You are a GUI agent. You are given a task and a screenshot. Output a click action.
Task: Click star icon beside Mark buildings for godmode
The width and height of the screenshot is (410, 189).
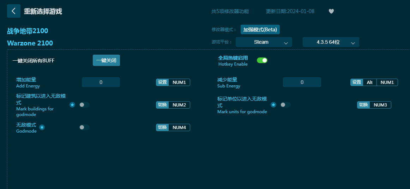(72, 105)
